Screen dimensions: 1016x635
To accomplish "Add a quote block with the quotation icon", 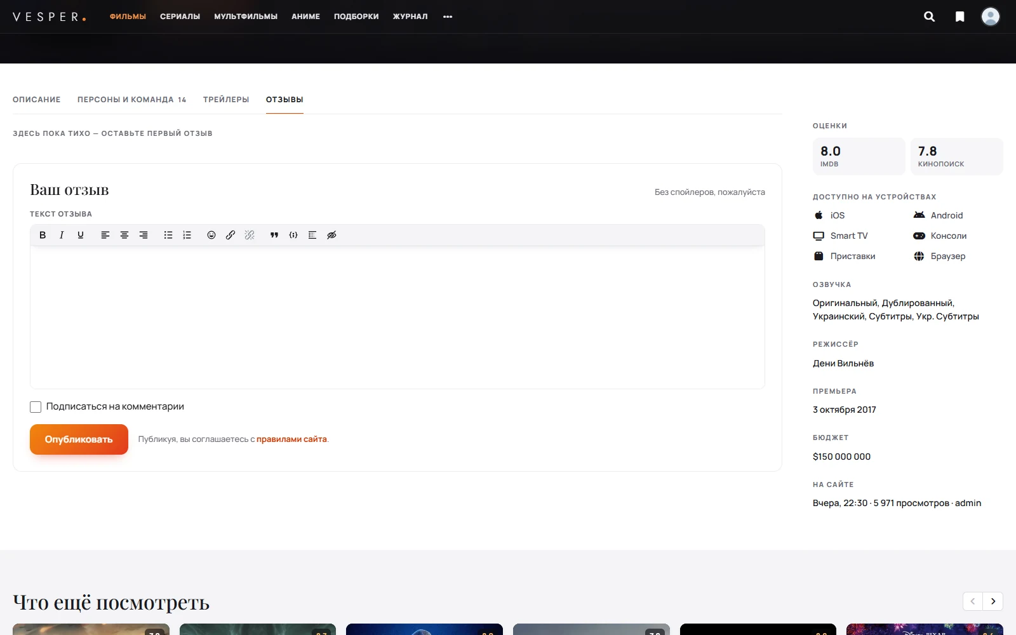I will 274,235.
